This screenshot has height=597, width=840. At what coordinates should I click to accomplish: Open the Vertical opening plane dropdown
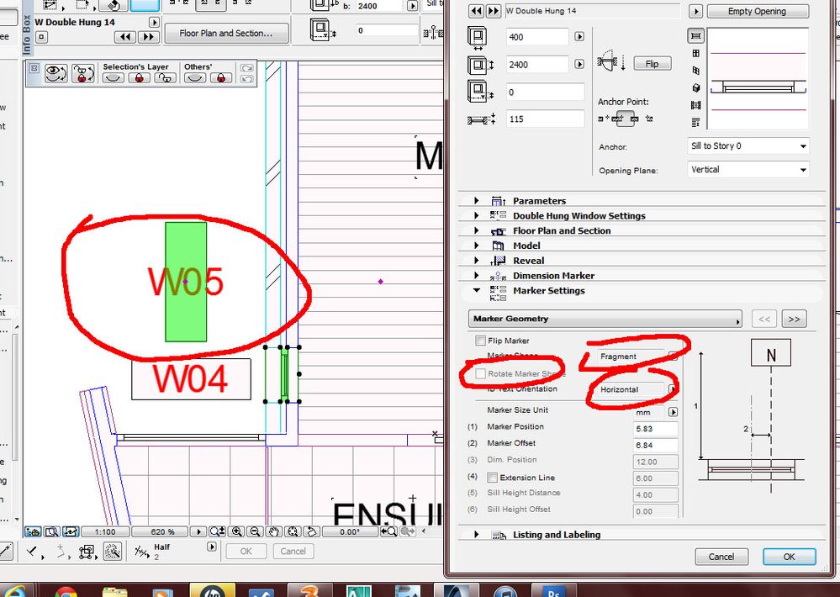748,170
